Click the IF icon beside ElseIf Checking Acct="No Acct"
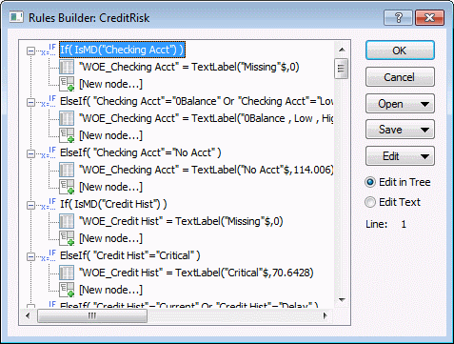This screenshot has width=454, height=344. [x=49, y=152]
